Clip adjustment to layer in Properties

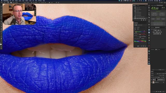pyautogui.click(x=138, y=46)
